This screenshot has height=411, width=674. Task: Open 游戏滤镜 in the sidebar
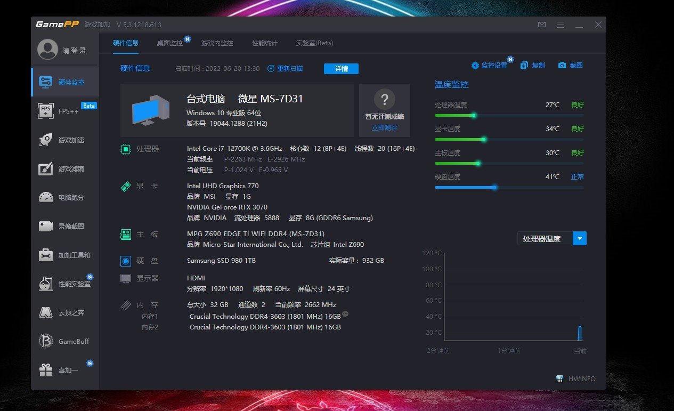pyautogui.click(x=65, y=168)
